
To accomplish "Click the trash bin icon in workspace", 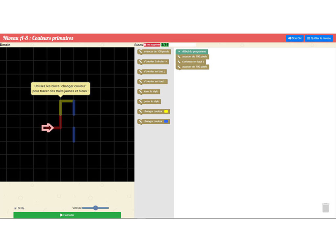I will coord(325,208).
